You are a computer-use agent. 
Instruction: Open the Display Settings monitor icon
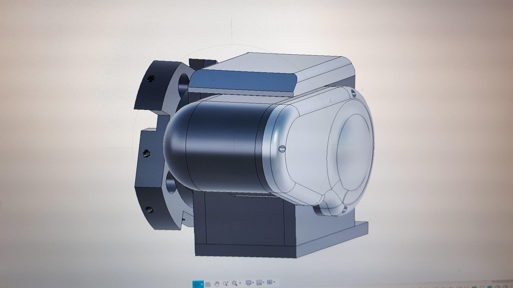(x=249, y=282)
